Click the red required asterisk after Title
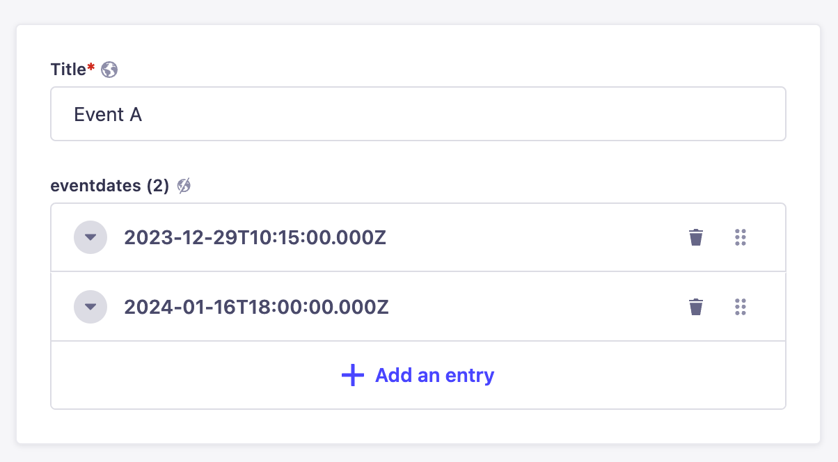 [91, 68]
